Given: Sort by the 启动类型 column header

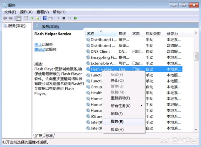Looking at the screenshot, I should click(153, 33).
